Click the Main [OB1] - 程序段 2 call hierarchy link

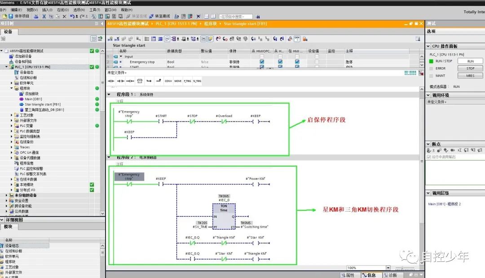[x=445, y=204]
